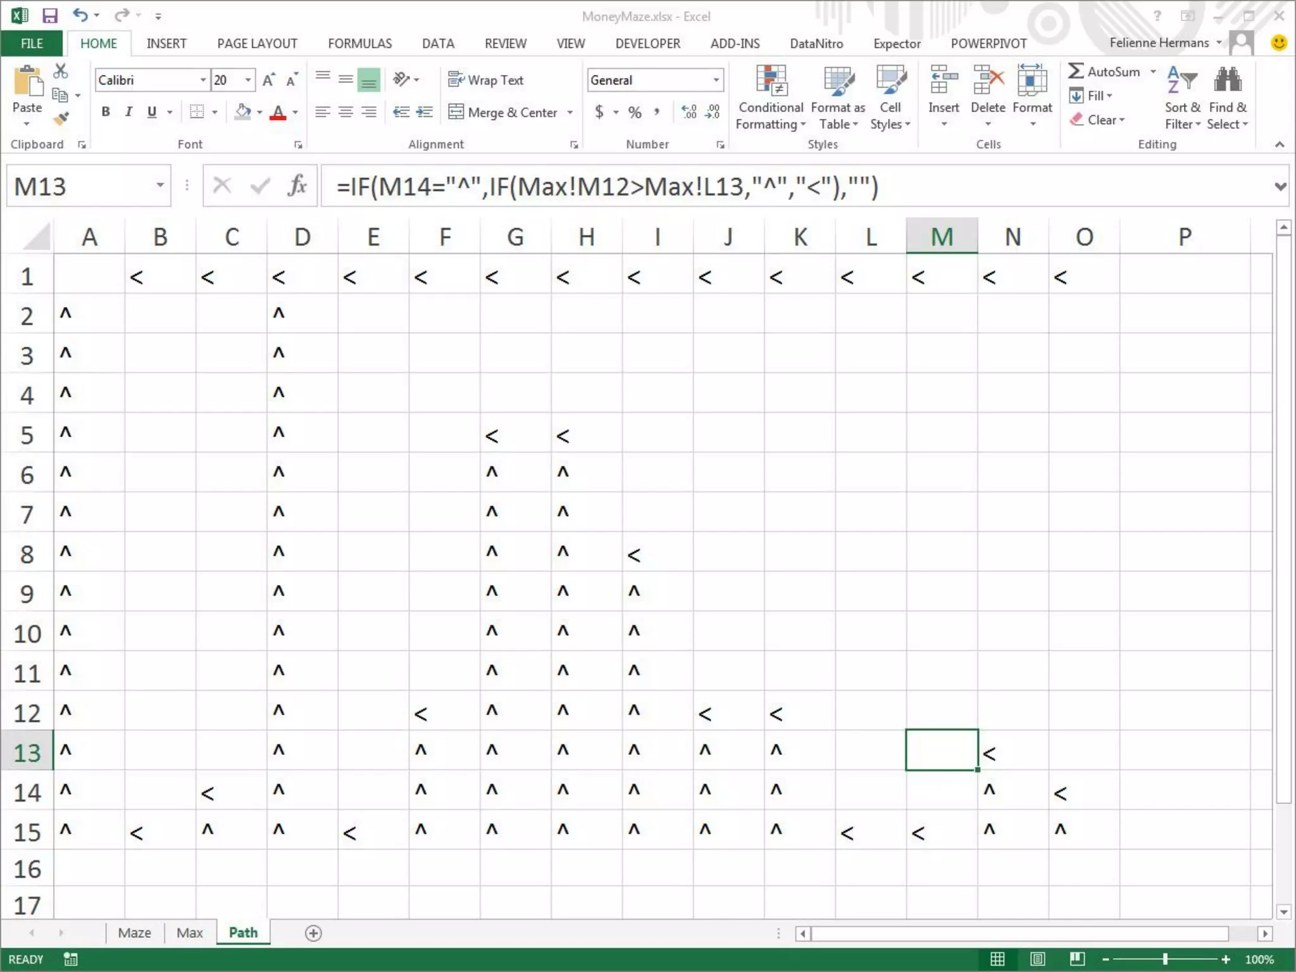Expand the General number format dropdown
1296x972 pixels.
716,80
